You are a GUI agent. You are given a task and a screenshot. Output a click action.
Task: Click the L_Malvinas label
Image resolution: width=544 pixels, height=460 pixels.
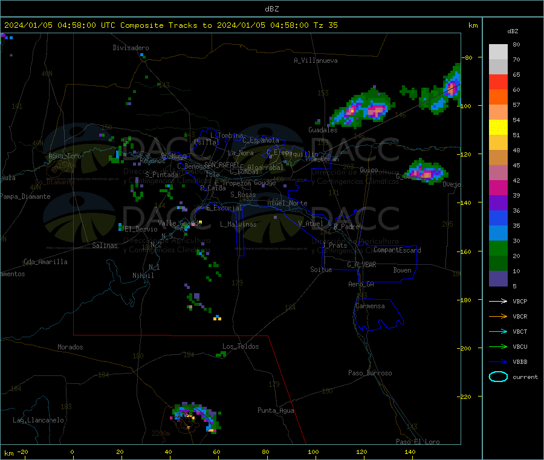point(238,224)
